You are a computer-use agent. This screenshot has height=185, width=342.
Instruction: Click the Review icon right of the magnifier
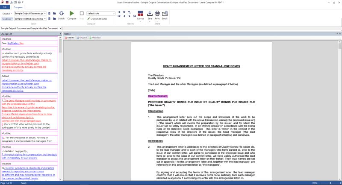pyautogui.click(x=130, y=12)
